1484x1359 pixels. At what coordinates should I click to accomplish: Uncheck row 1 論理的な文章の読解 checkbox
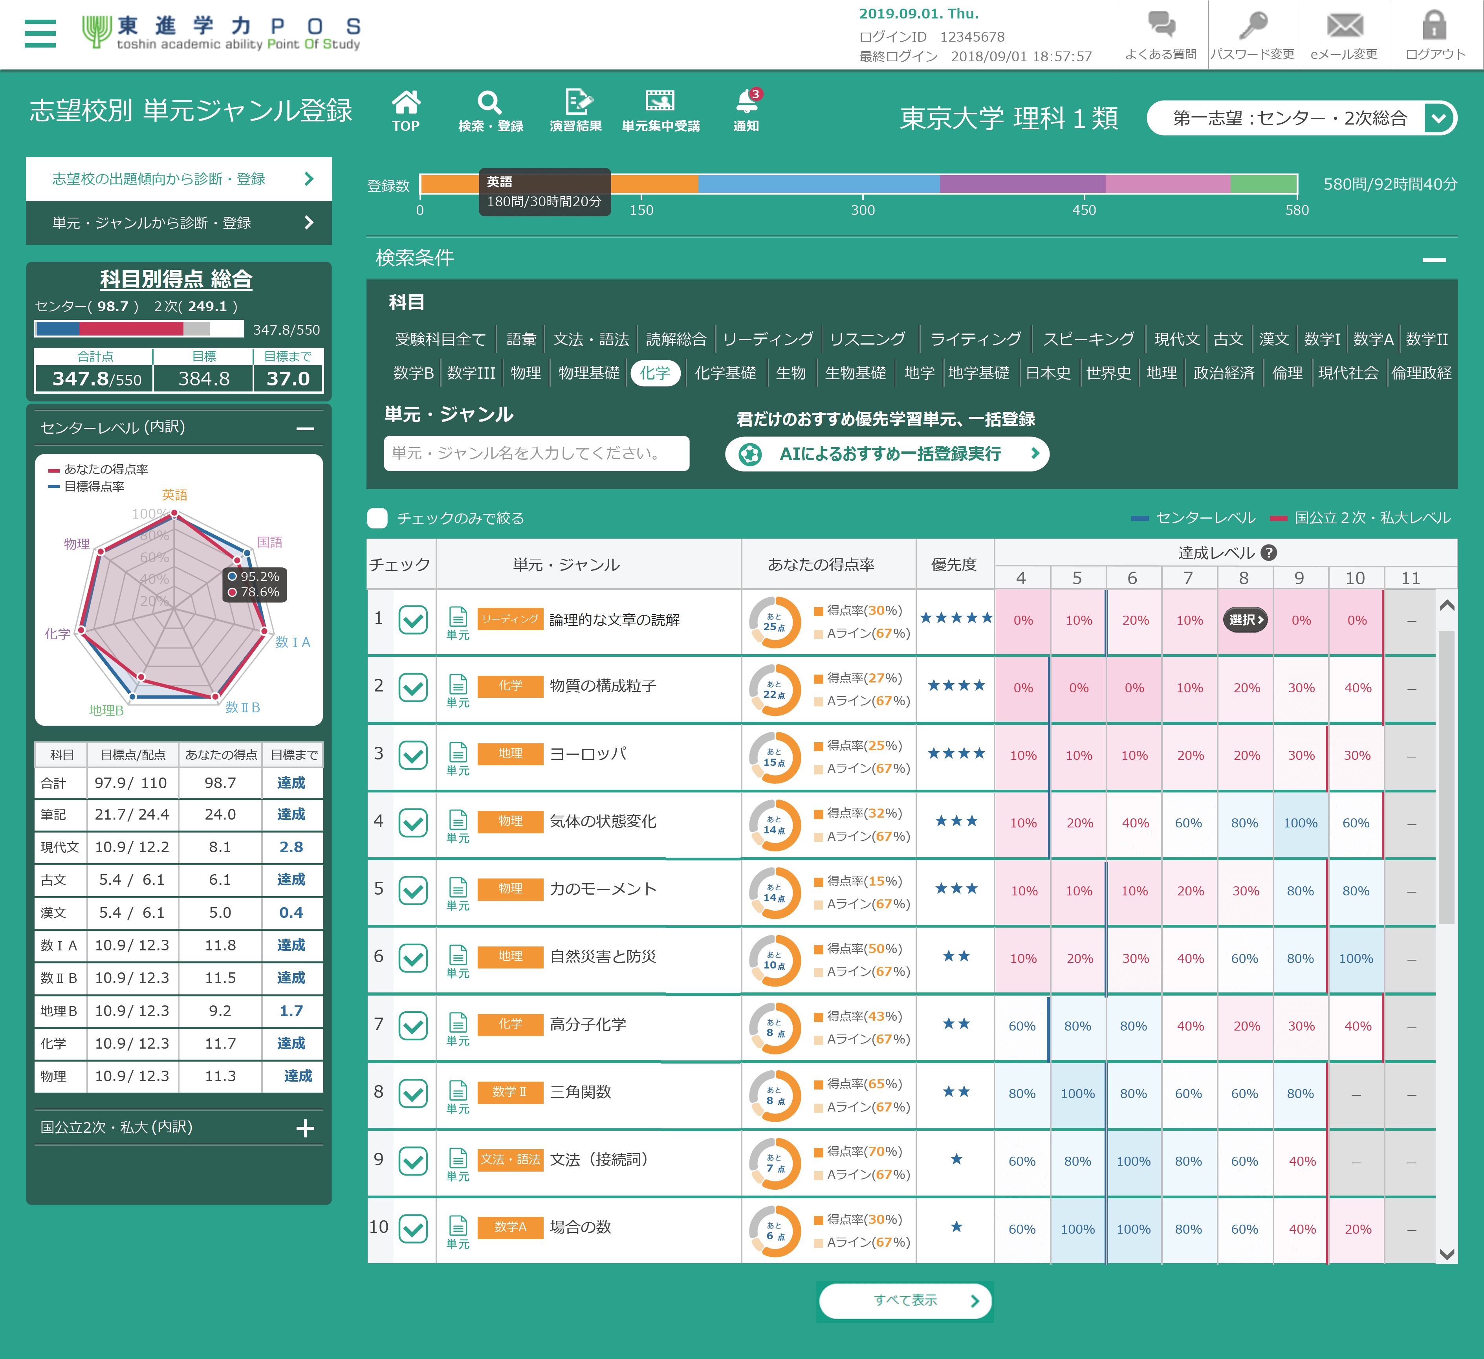pyautogui.click(x=413, y=620)
